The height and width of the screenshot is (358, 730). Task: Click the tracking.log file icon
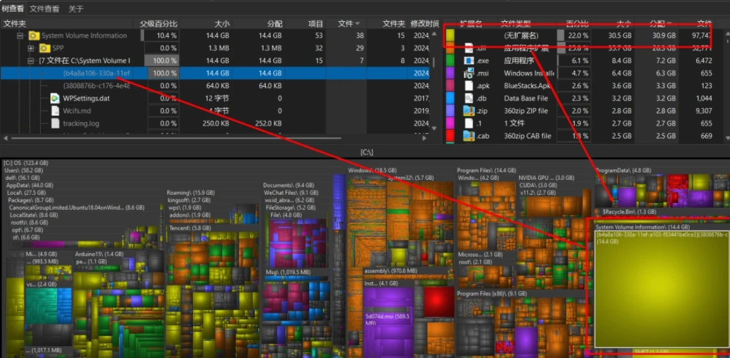(x=55, y=123)
